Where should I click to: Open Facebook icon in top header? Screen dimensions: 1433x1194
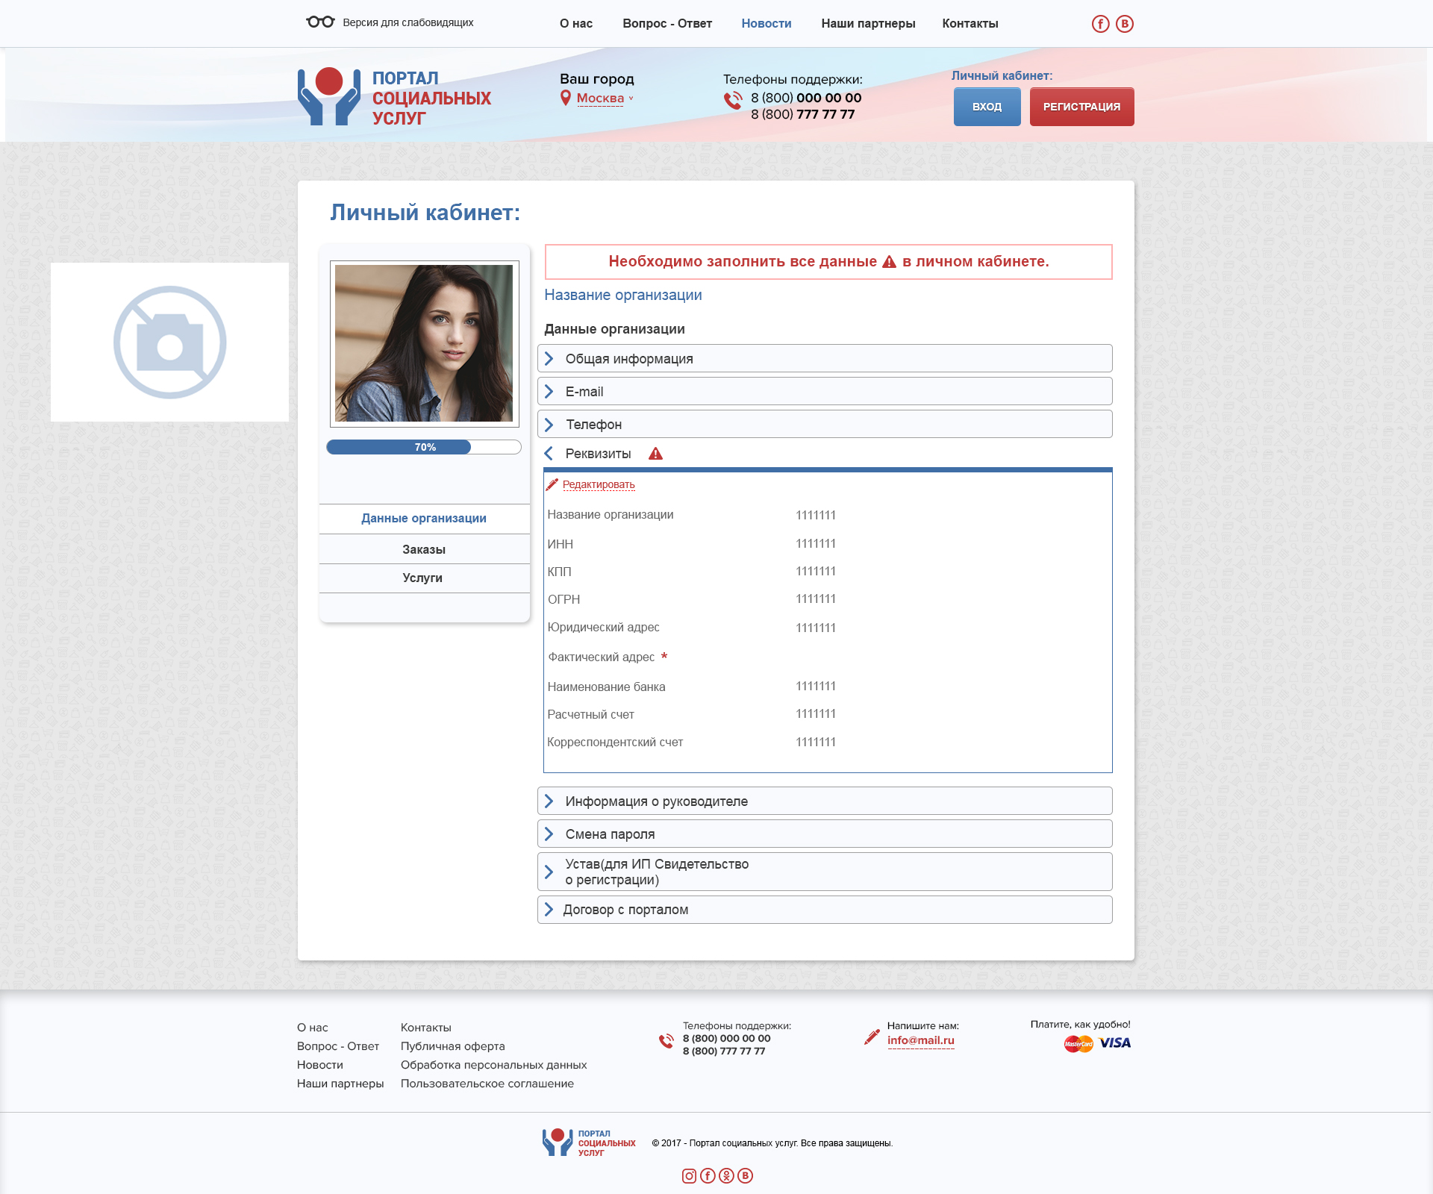[x=1100, y=24]
